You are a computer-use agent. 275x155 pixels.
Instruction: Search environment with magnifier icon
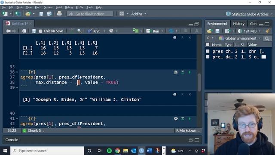267,38
